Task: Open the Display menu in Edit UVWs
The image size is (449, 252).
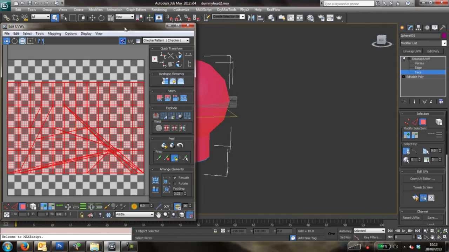Action: pos(86,34)
